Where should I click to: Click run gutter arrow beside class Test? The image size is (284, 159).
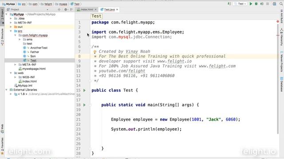(84, 90)
